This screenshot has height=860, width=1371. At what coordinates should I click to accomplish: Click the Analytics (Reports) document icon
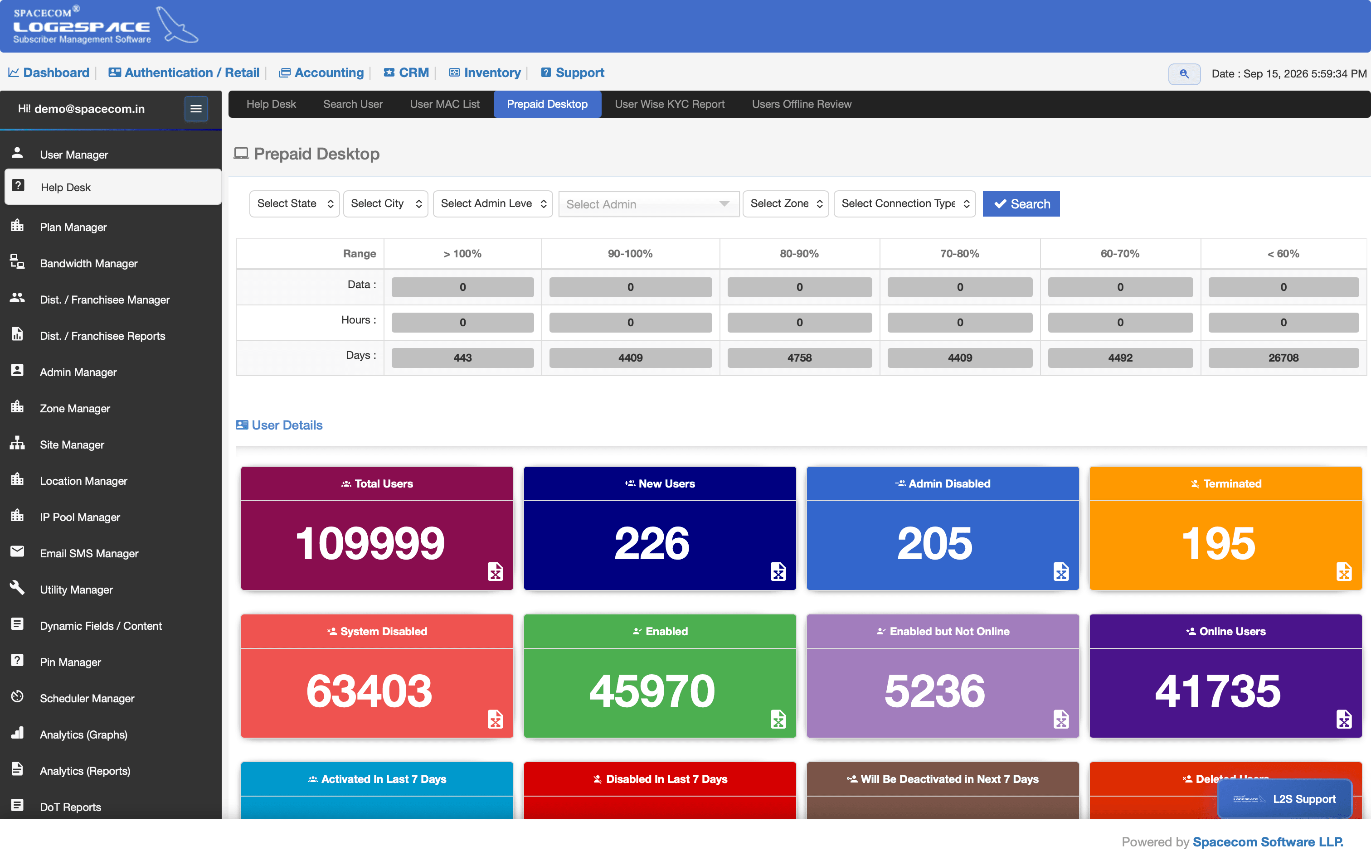17,769
